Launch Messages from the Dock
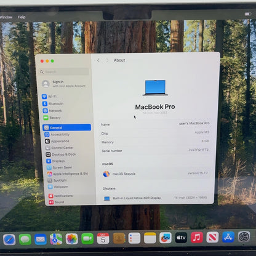 coord(25,239)
